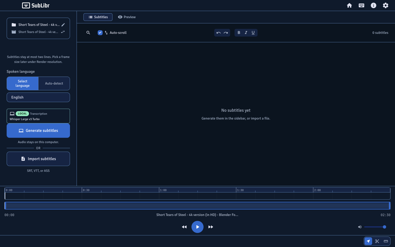Click the SubLibr logo

36,5
